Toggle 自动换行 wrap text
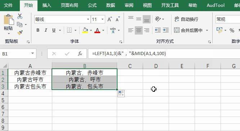240x131 pixels. tap(186, 19)
